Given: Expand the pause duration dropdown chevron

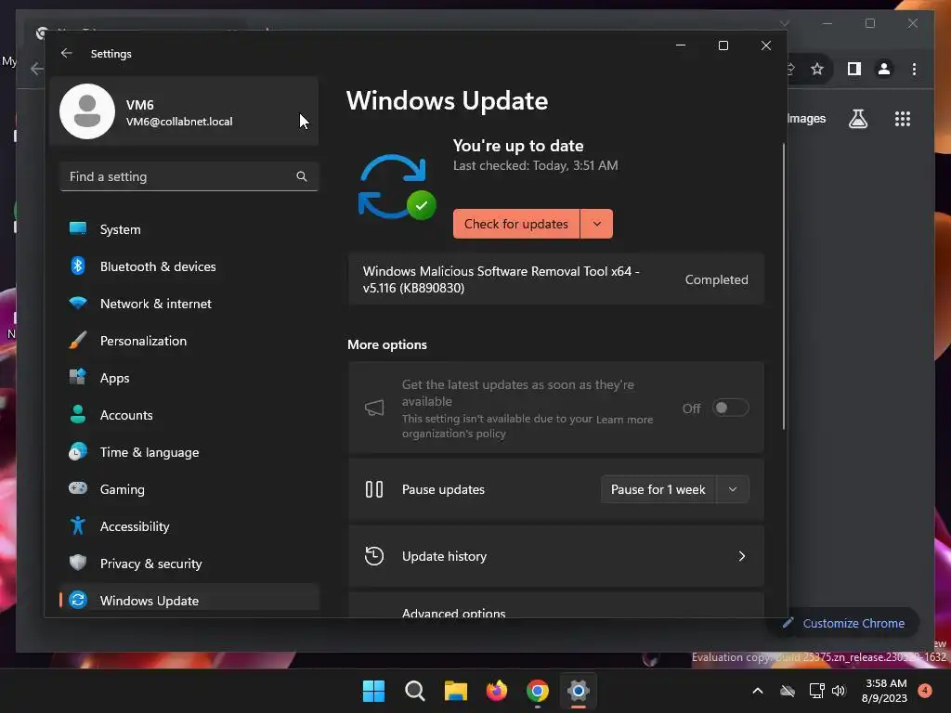Looking at the screenshot, I should click(733, 489).
